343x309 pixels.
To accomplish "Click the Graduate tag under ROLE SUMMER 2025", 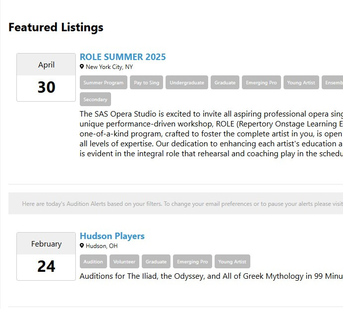I will click(x=225, y=82).
